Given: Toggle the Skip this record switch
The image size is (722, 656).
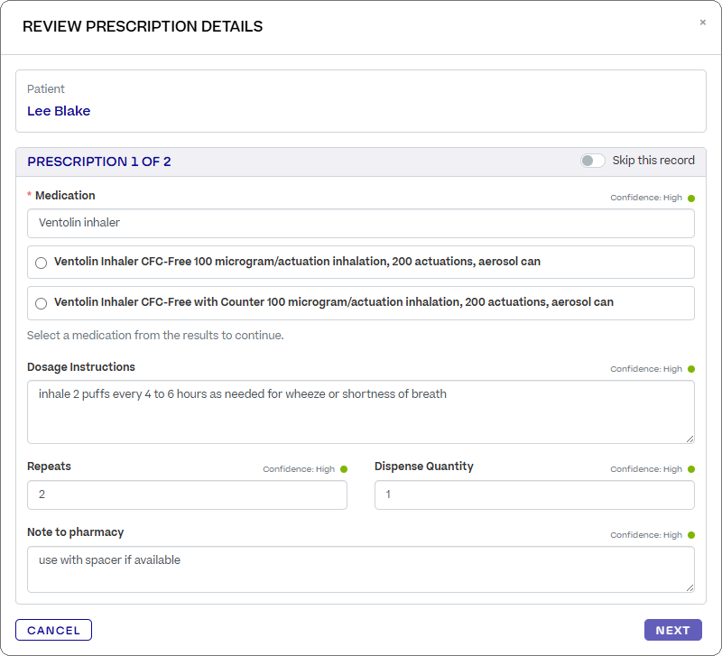Looking at the screenshot, I should (592, 161).
